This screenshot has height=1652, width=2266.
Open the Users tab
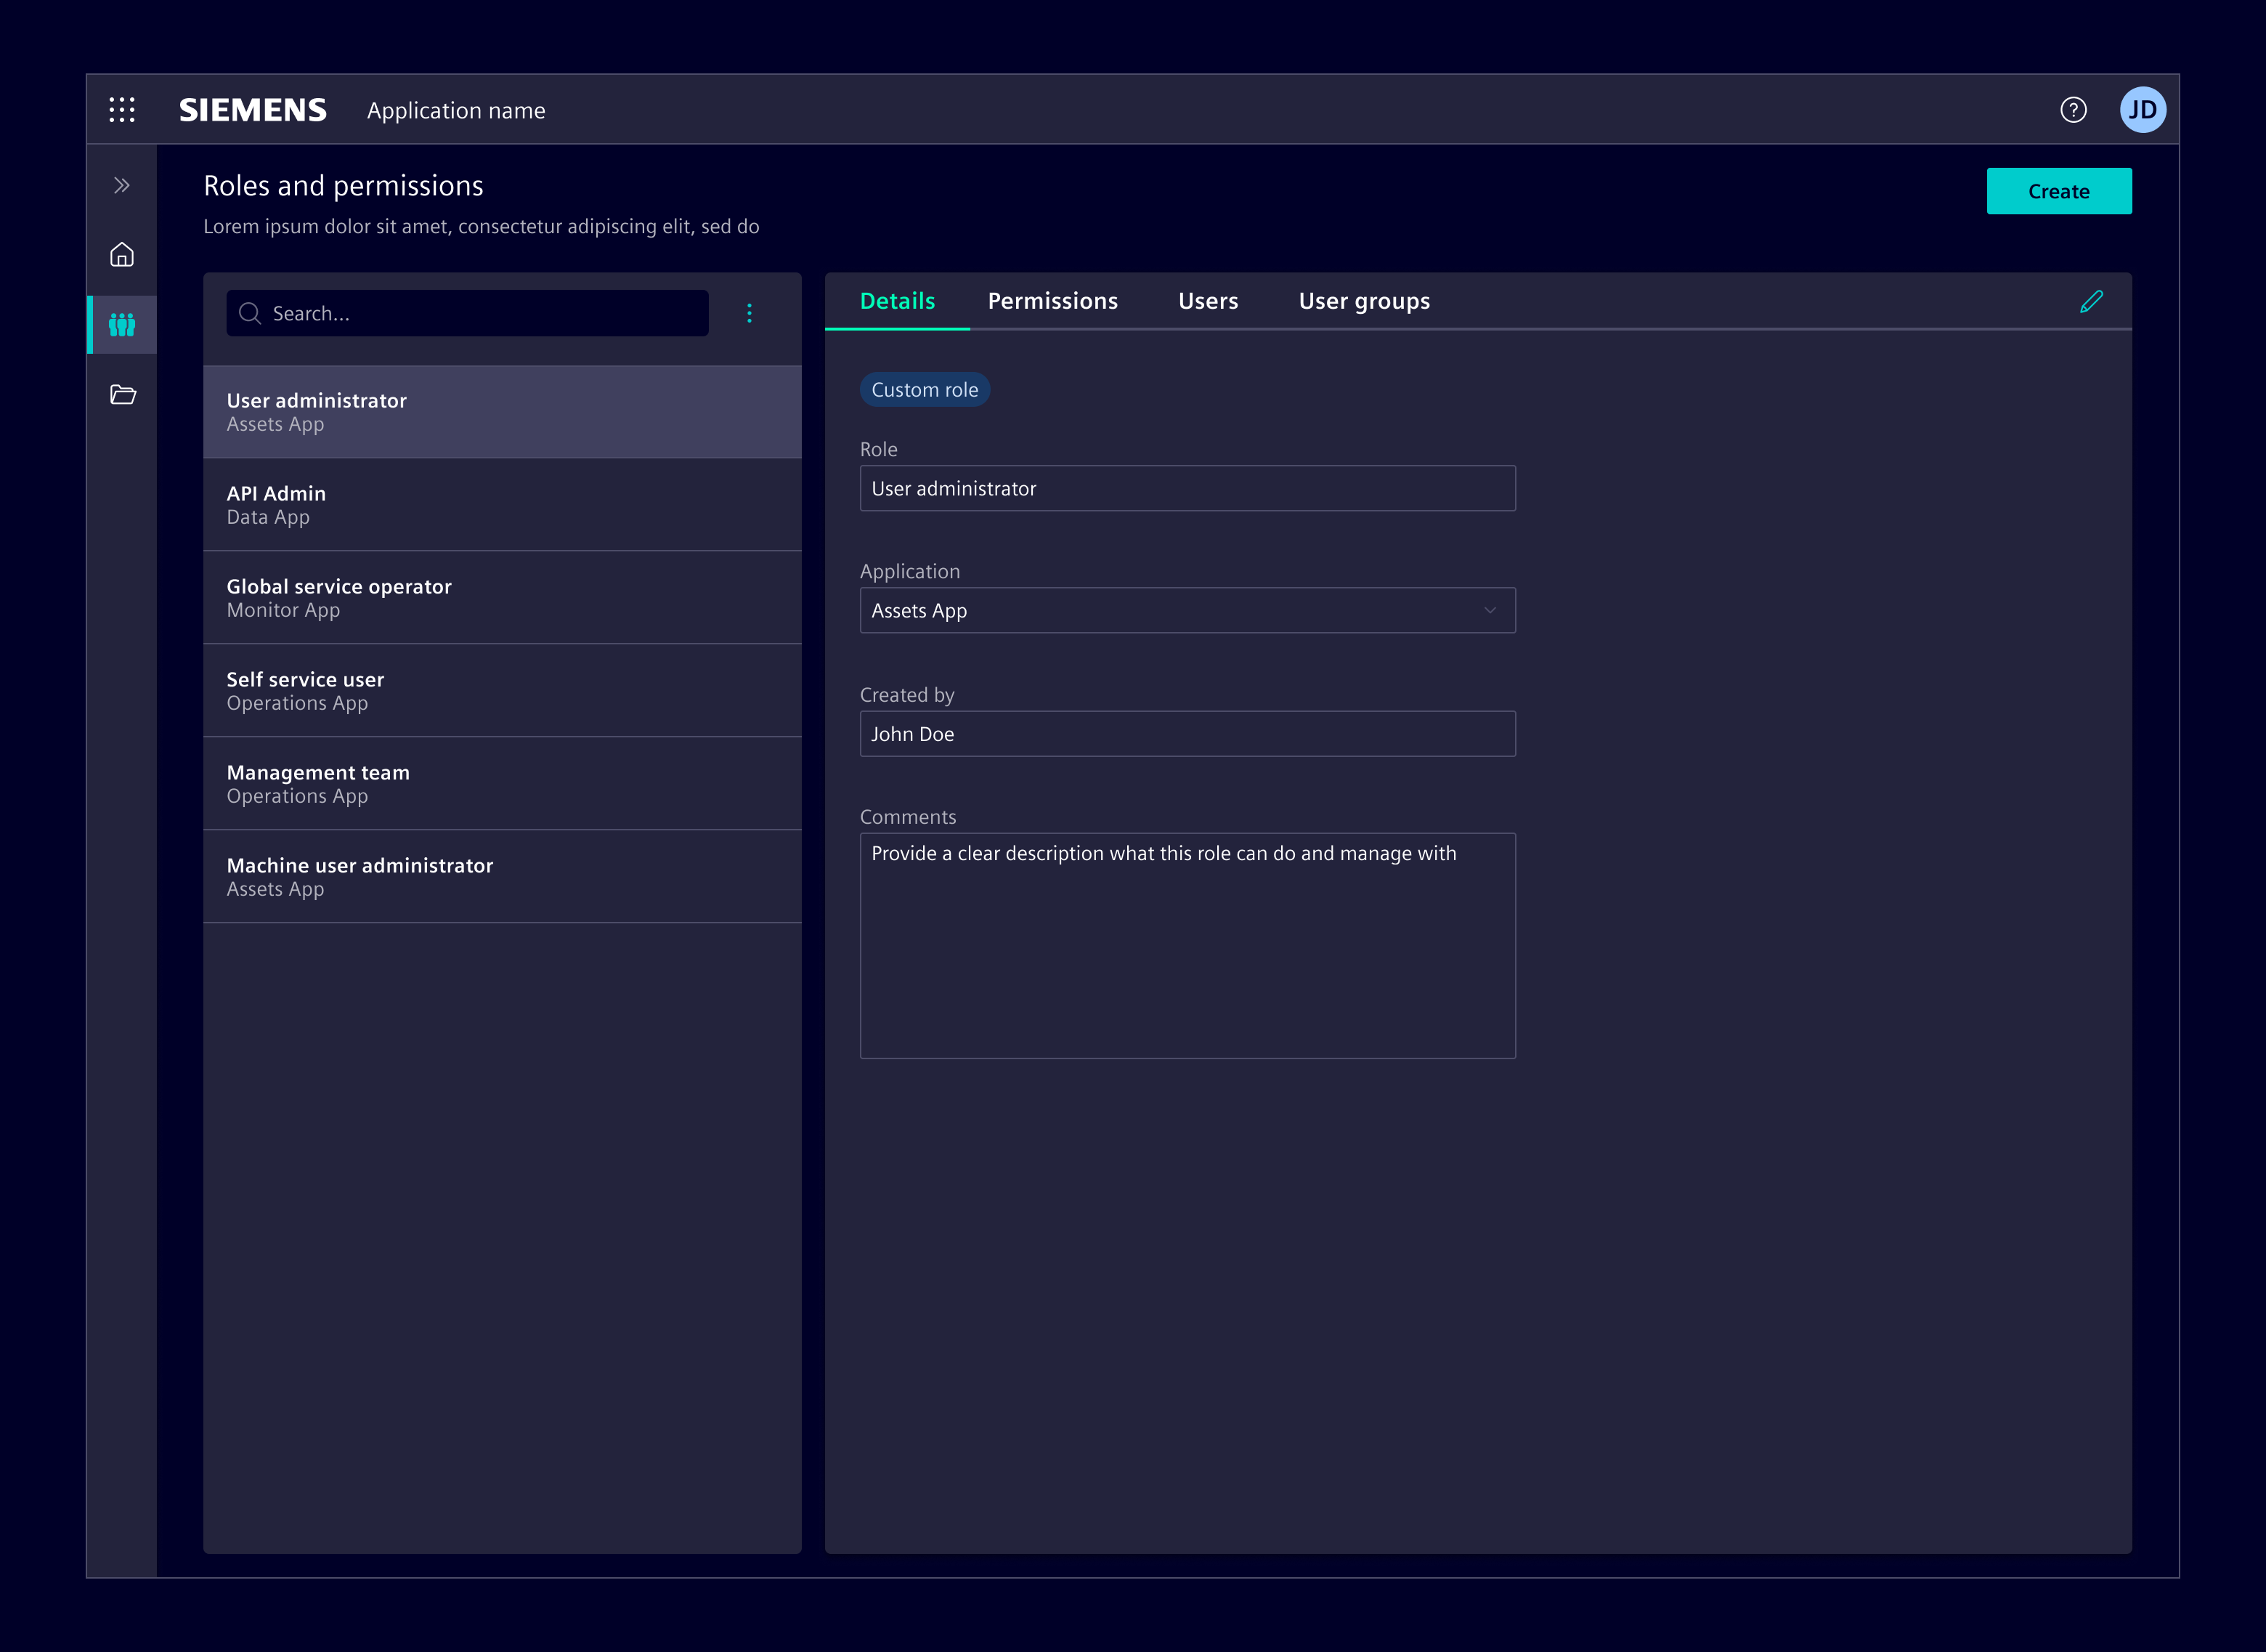click(x=1208, y=301)
